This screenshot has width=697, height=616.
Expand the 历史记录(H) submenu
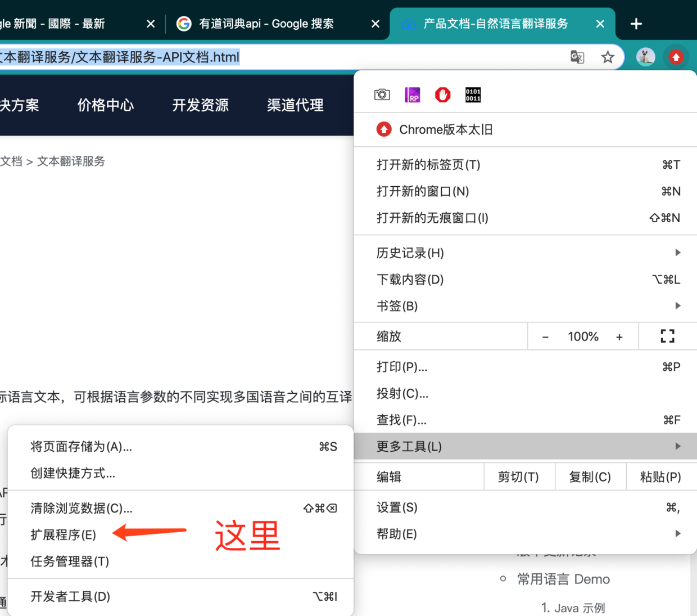point(410,253)
